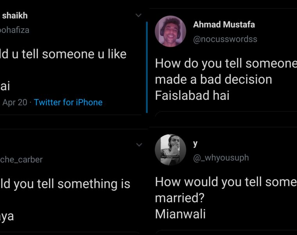Click the word Mianwali
Viewport: 297px width, 235px height.
pos(180,214)
